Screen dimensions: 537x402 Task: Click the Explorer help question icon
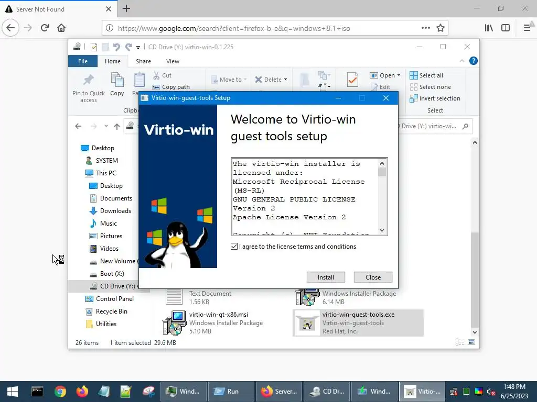pyautogui.click(x=474, y=61)
